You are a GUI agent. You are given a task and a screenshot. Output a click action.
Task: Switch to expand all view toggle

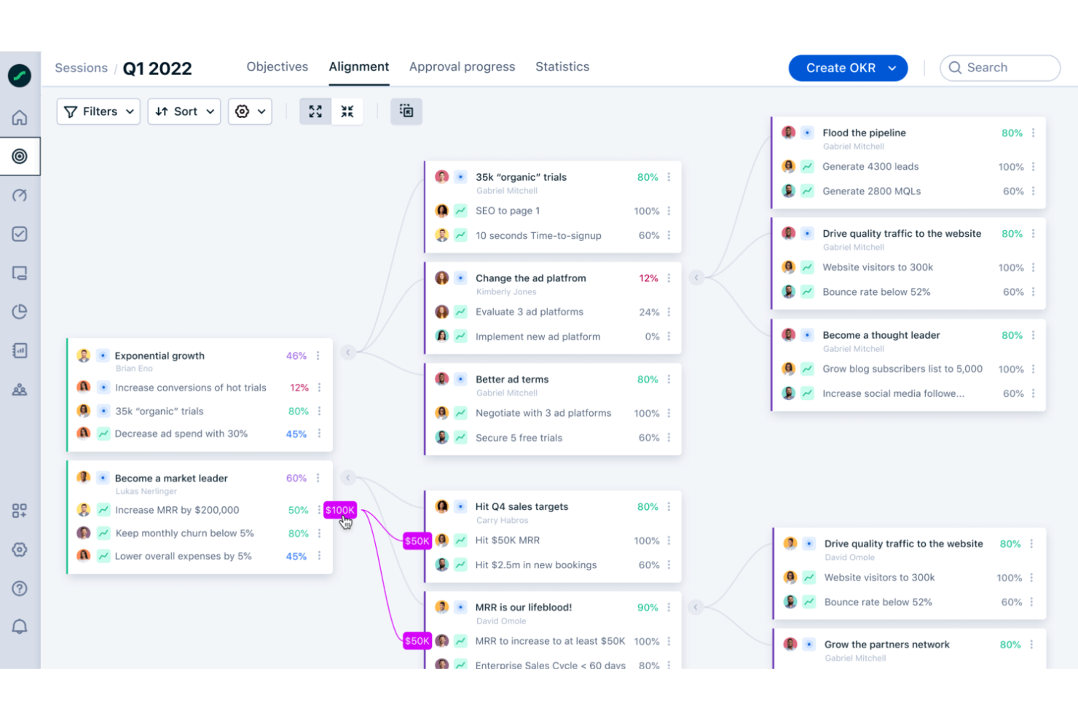click(315, 111)
